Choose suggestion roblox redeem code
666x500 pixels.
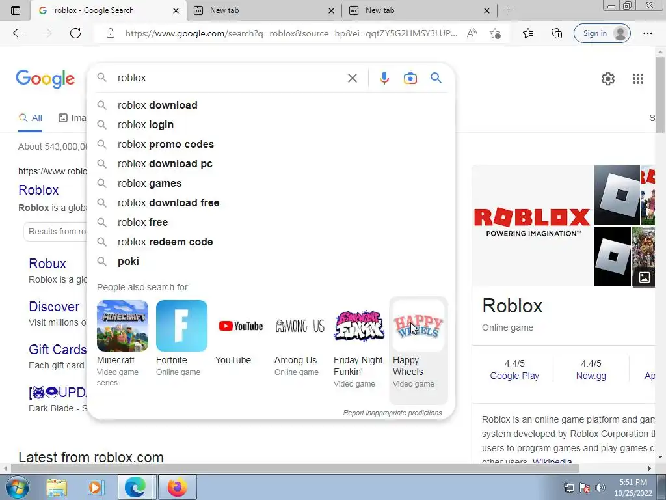[271, 242]
